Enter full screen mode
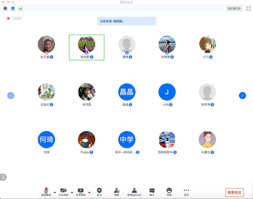This screenshot has width=253, height=199. click(248, 8)
